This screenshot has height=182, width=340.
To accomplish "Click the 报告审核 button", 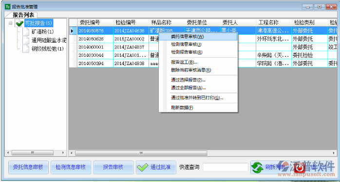I will 113,167.
